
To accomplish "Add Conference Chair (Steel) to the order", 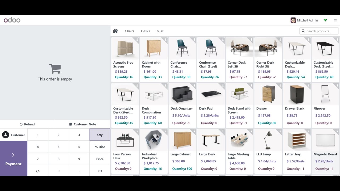I will (211, 59).
